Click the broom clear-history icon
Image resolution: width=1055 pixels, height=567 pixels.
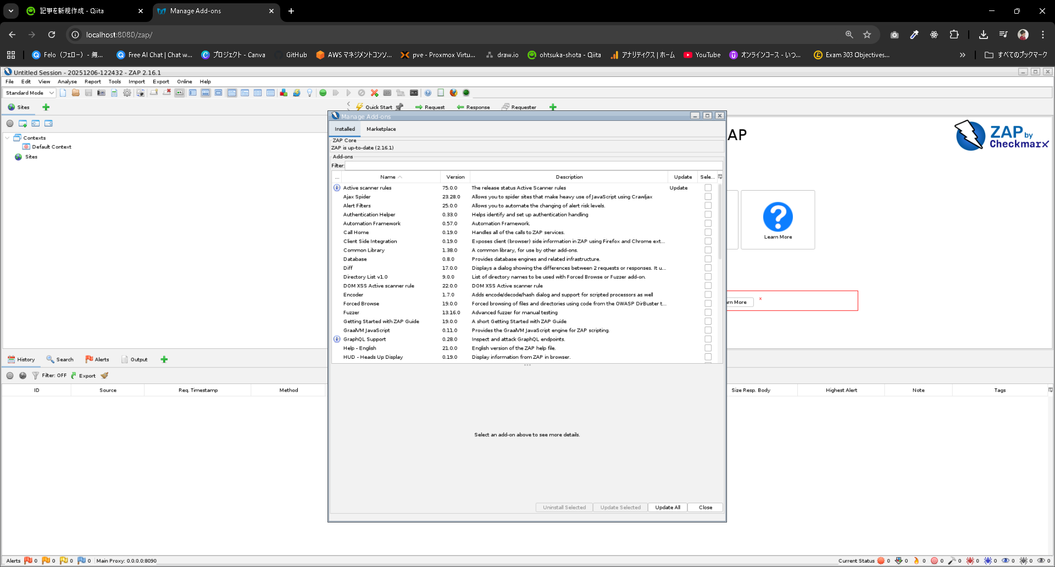(104, 376)
